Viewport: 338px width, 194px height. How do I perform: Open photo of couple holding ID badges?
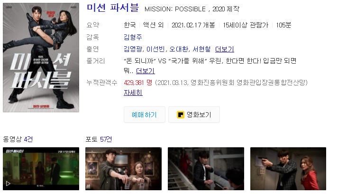(124, 169)
